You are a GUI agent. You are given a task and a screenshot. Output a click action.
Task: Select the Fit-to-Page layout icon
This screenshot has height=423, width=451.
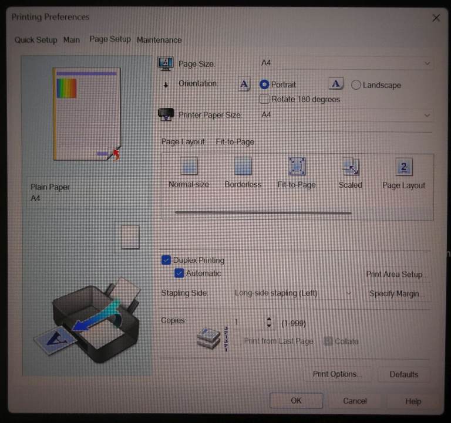tap(297, 167)
